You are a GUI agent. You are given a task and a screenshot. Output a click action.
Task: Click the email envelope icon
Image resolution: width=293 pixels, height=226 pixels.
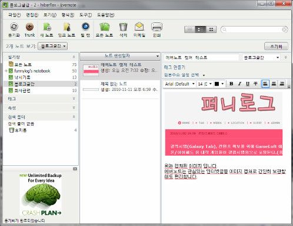pyautogui.click(x=139, y=27)
